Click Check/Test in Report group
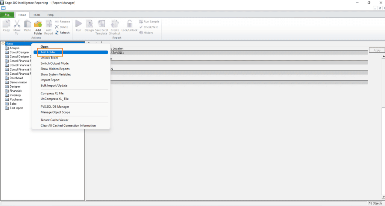This screenshot has height=206, width=385. (x=149, y=27)
